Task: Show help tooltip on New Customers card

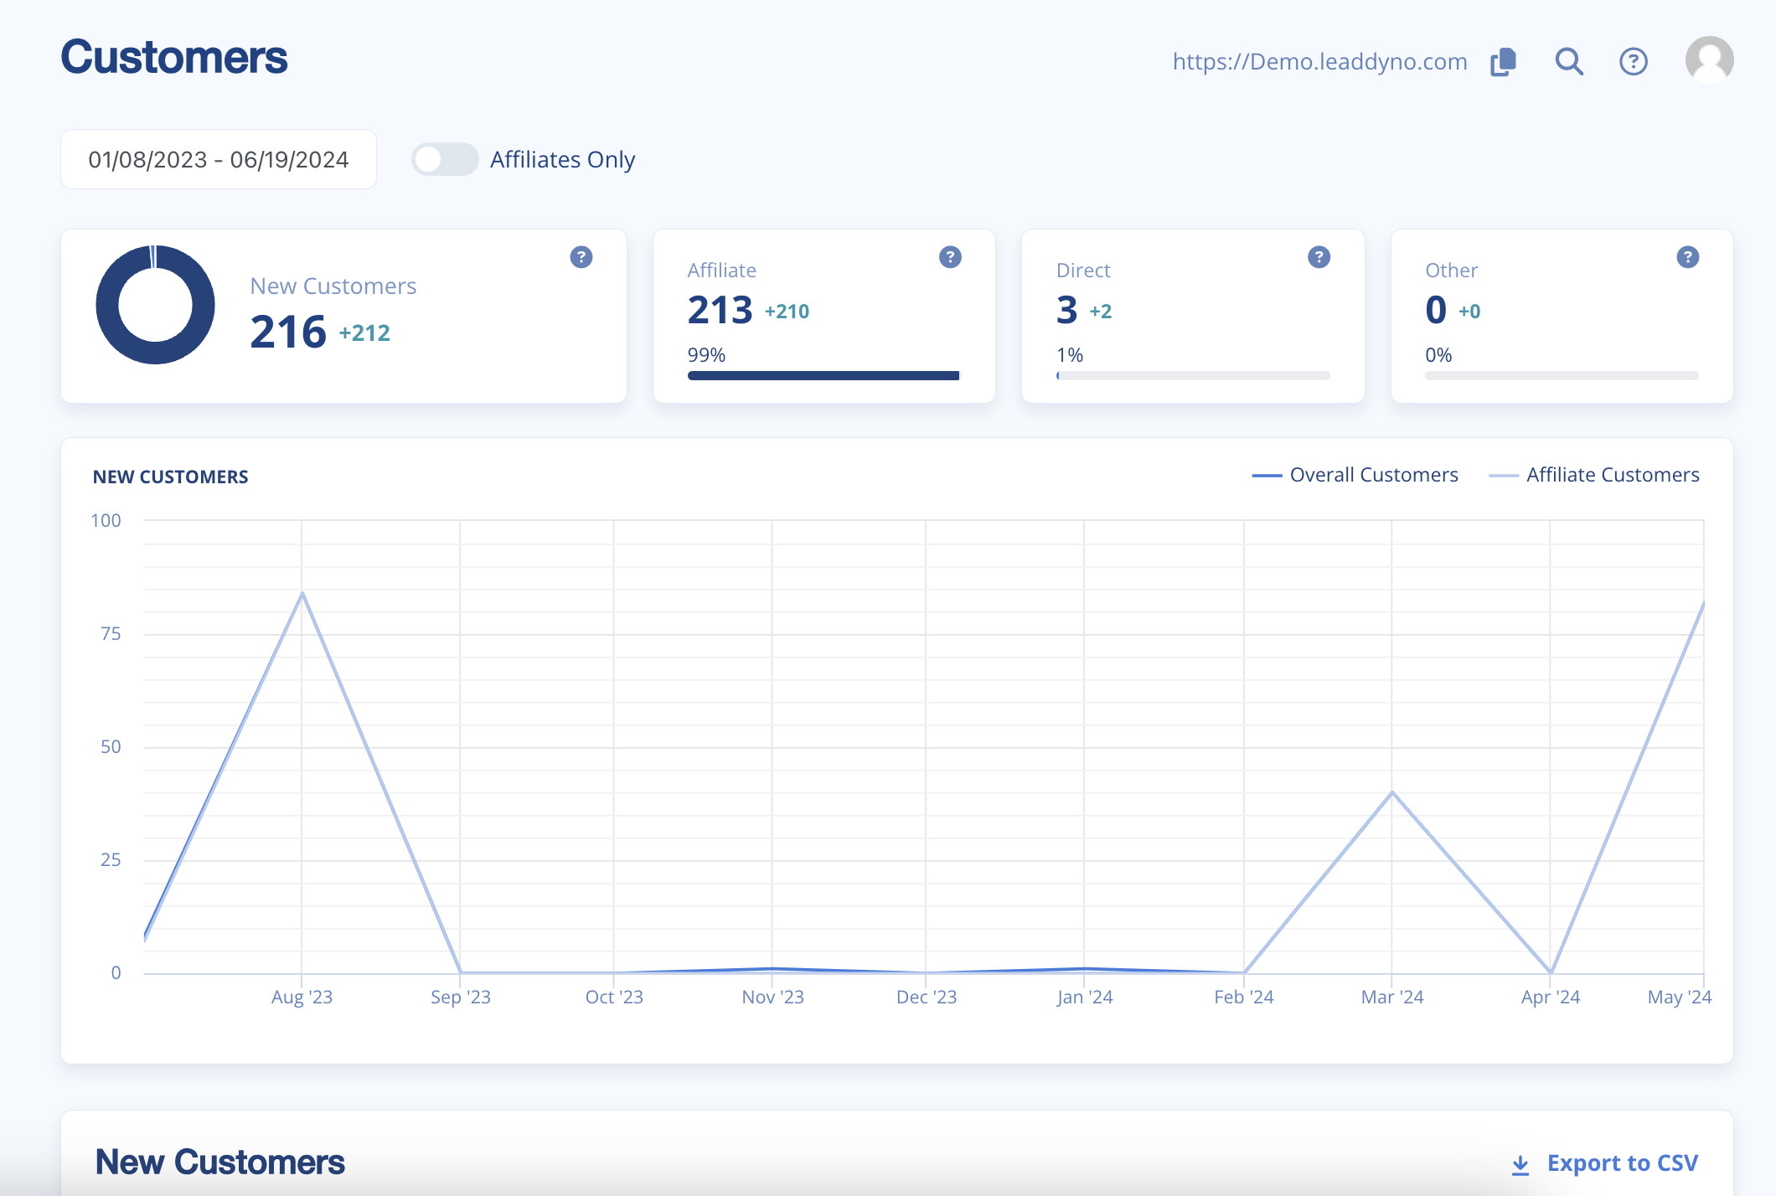Action: click(x=581, y=257)
